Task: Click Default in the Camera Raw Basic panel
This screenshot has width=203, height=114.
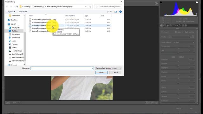Action: 181,57
